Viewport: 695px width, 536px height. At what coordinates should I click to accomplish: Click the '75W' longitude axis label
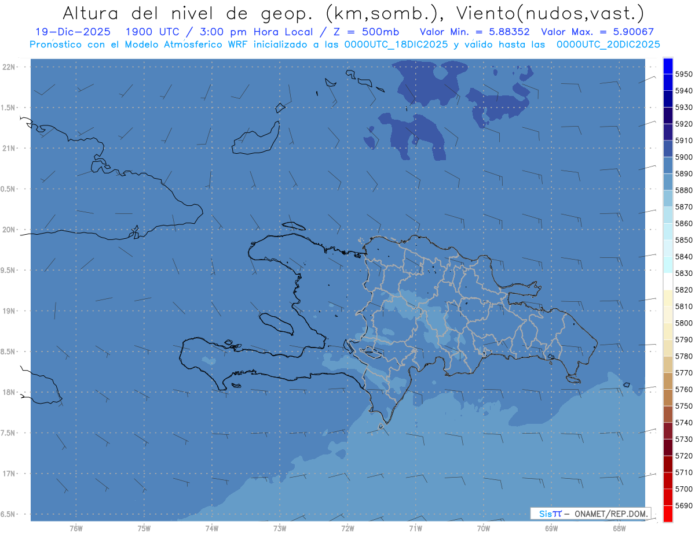click(x=144, y=528)
